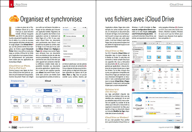Open Aperçu folder in Finder window
This screenshot has width=192, height=132.
pyautogui.click(x=169, y=57)
